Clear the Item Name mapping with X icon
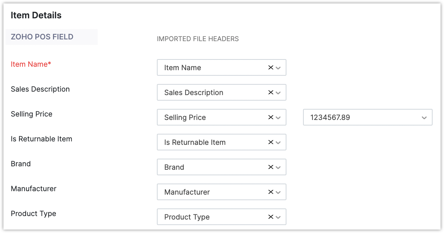 coord(271,68)
